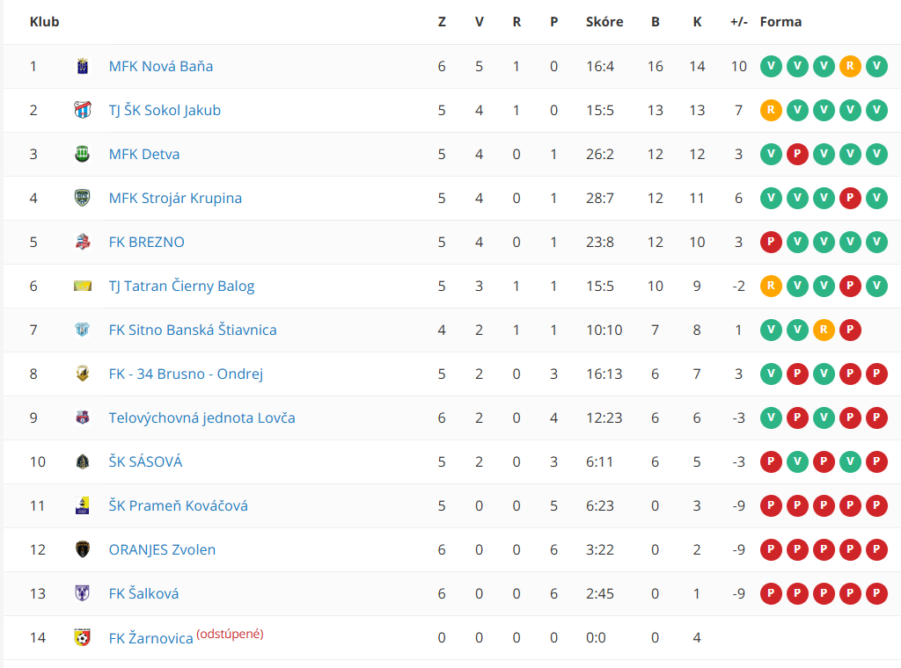Viewport: 901px width, 668px height.
Task: Click the MFK Detva green crest icon
Action: pos(82,154)
